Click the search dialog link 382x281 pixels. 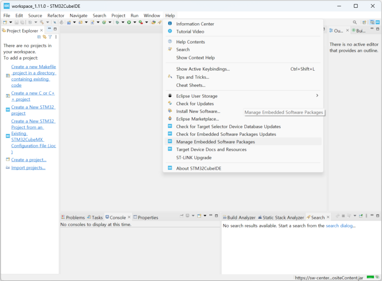click(x=339, y=226)
